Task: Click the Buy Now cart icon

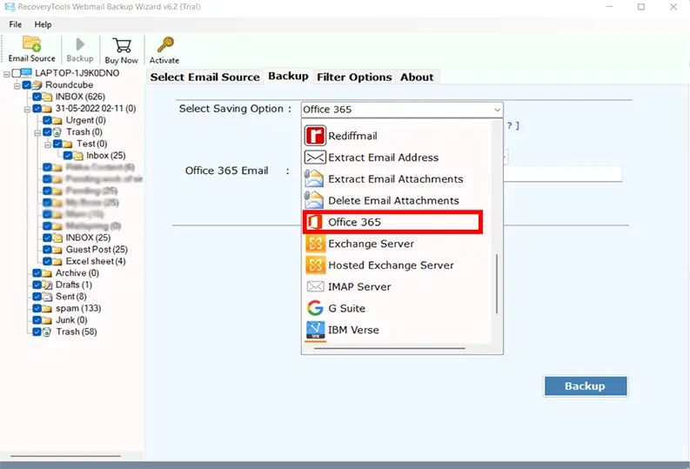Action: click(x=122, y=49)
